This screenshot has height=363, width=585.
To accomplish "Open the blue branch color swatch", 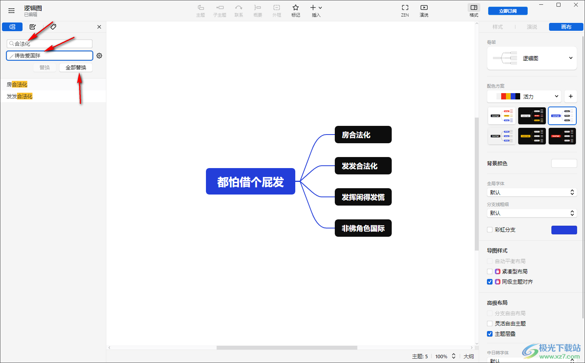I will coord(564,230).
